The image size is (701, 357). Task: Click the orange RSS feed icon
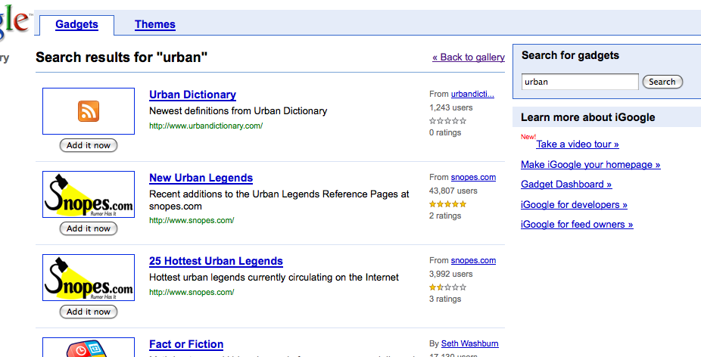pyautogui.click(x=89, y=112)
